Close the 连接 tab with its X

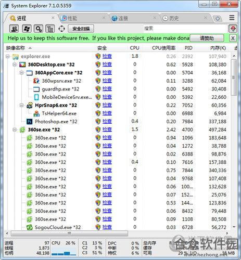[155, 18]
